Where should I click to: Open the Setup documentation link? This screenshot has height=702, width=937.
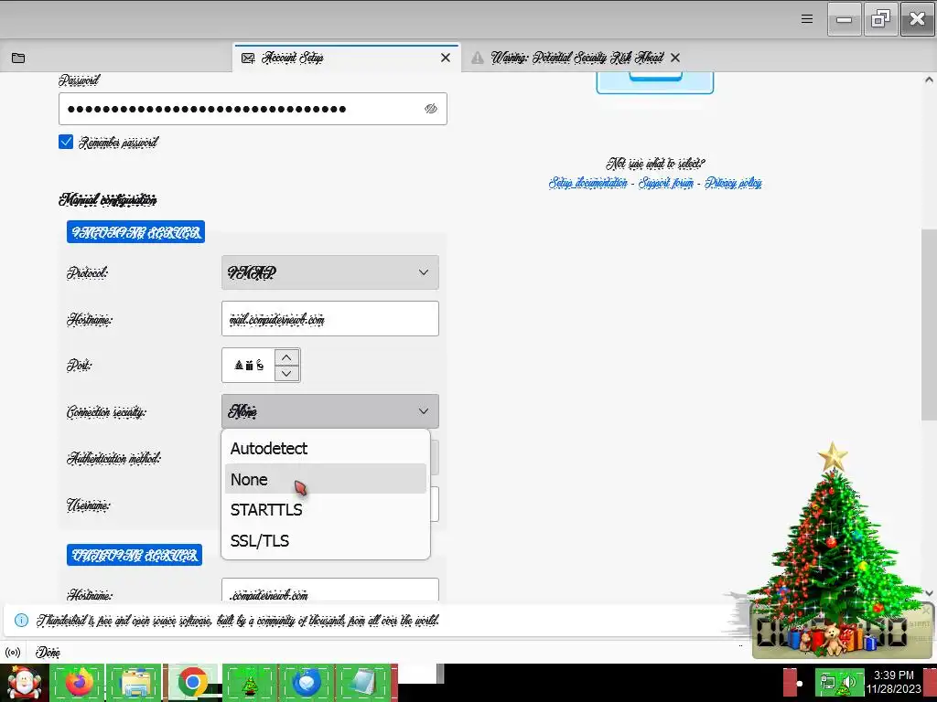point(588,183)
